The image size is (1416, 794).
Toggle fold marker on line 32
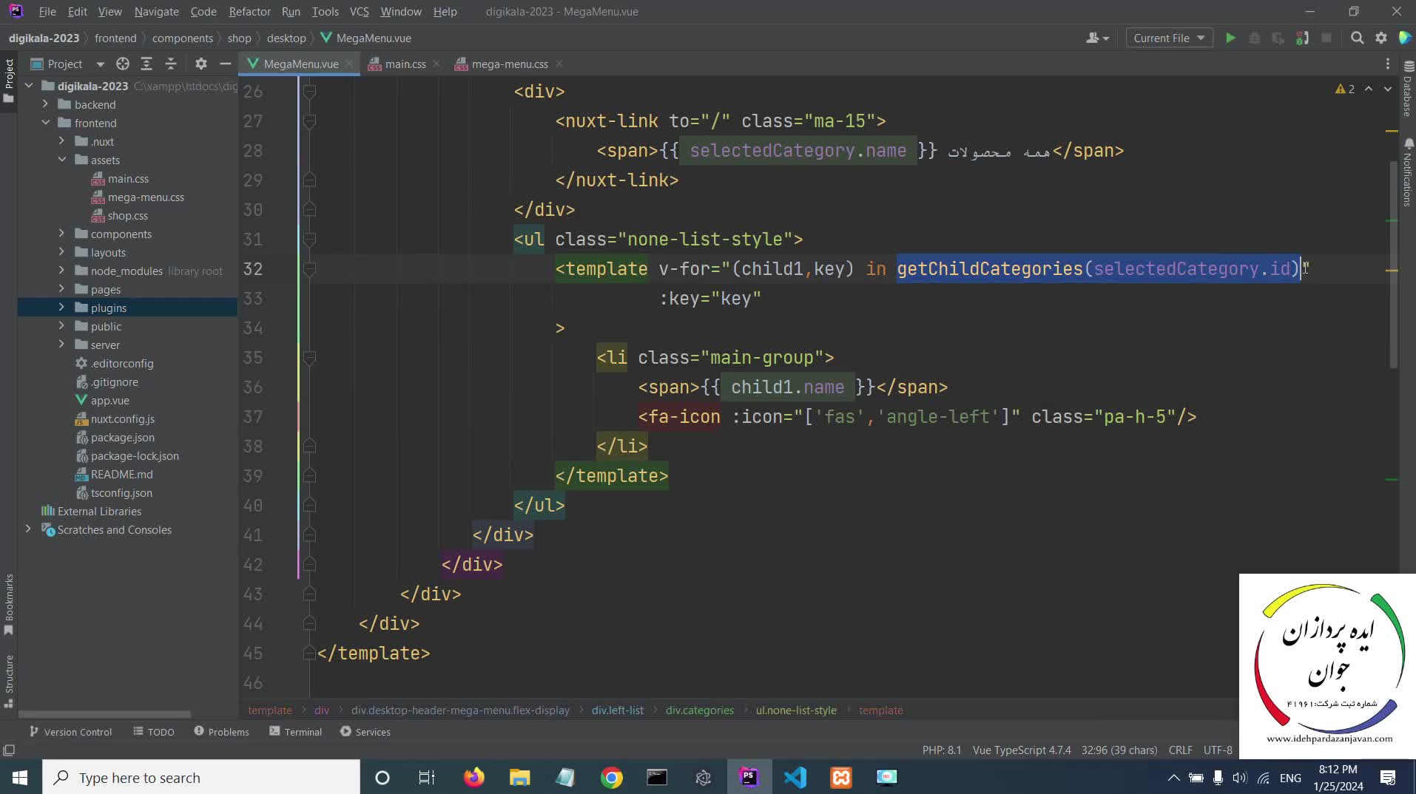(x=310, y=269)
